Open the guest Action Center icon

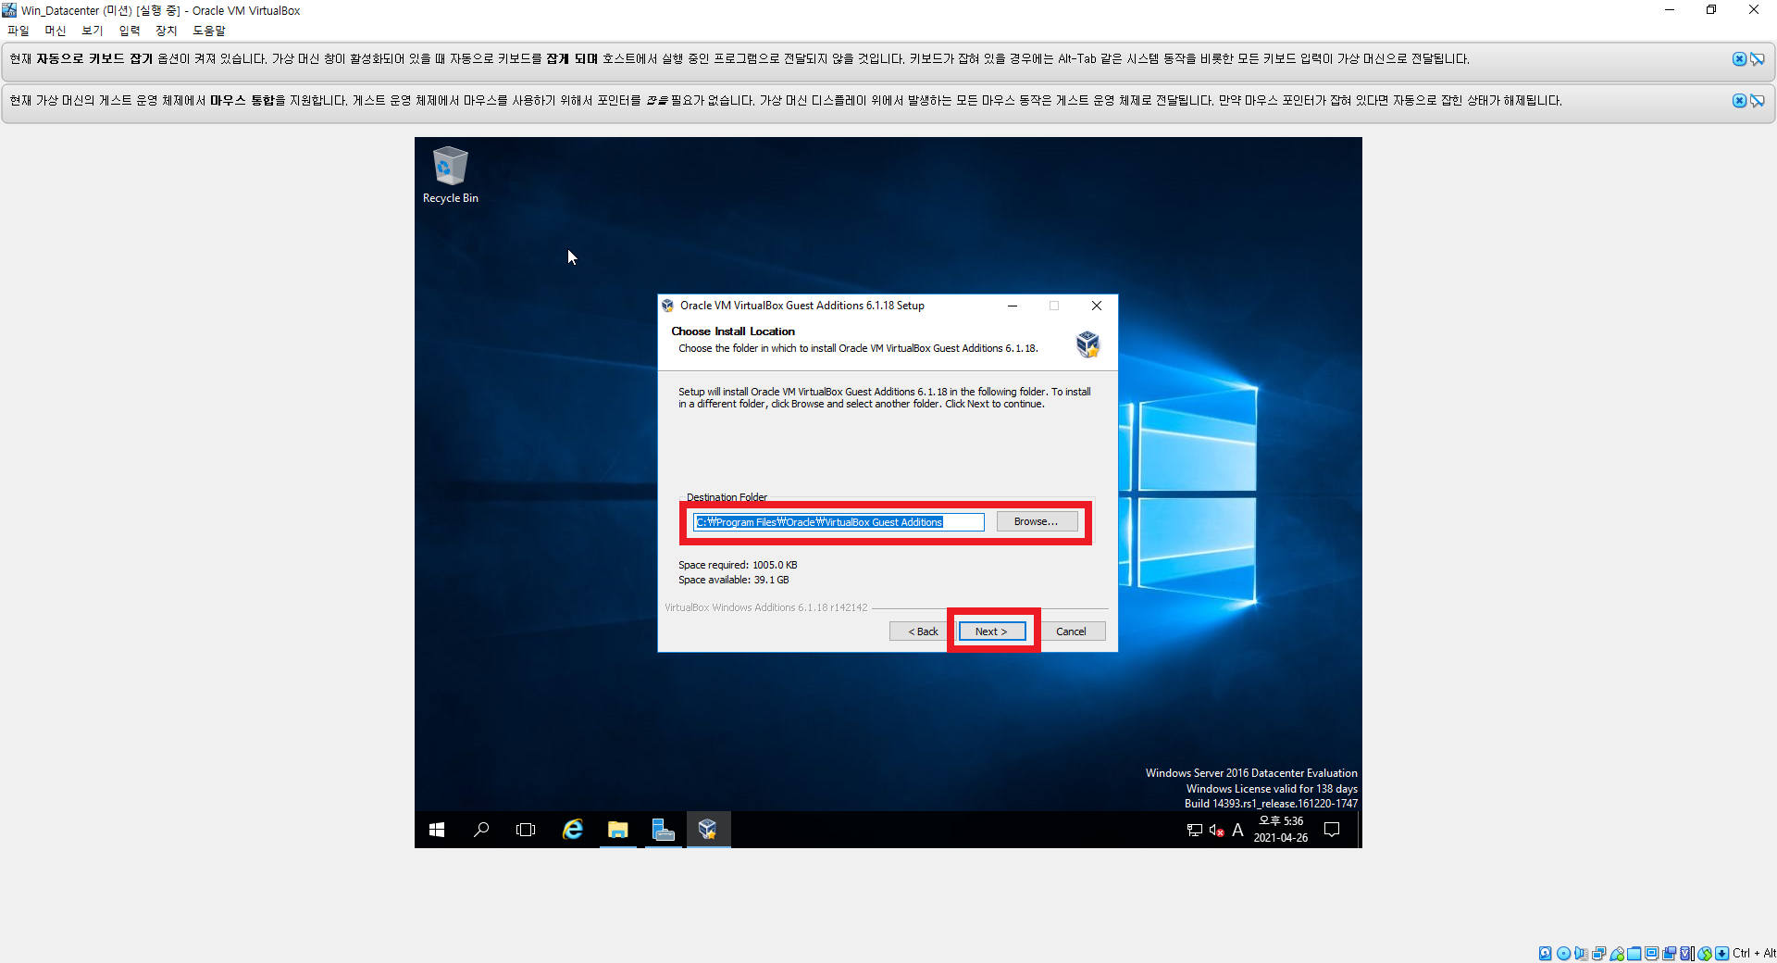coord(1332,830)
